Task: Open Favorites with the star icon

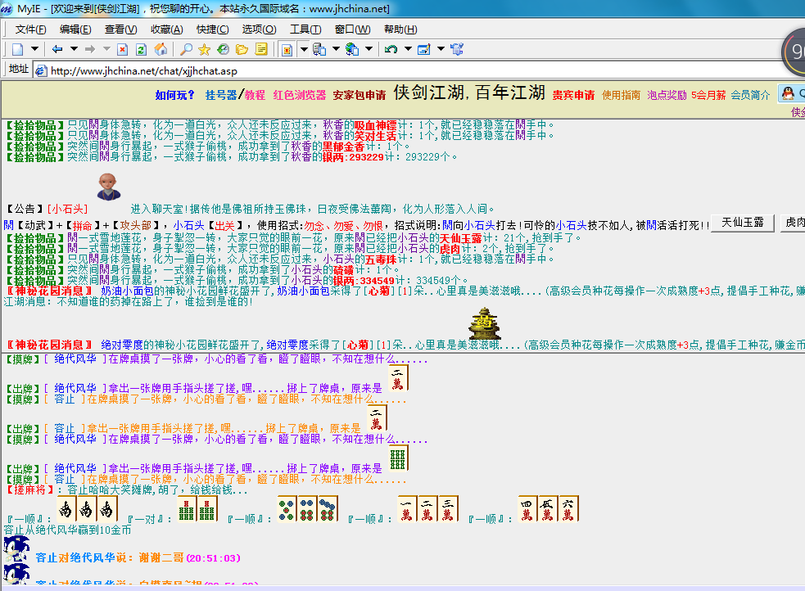Action: [x=205, y=49]
